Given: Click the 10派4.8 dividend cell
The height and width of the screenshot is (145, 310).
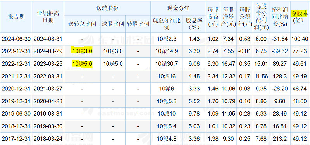Looking at the screenshot, I should 167,139.
